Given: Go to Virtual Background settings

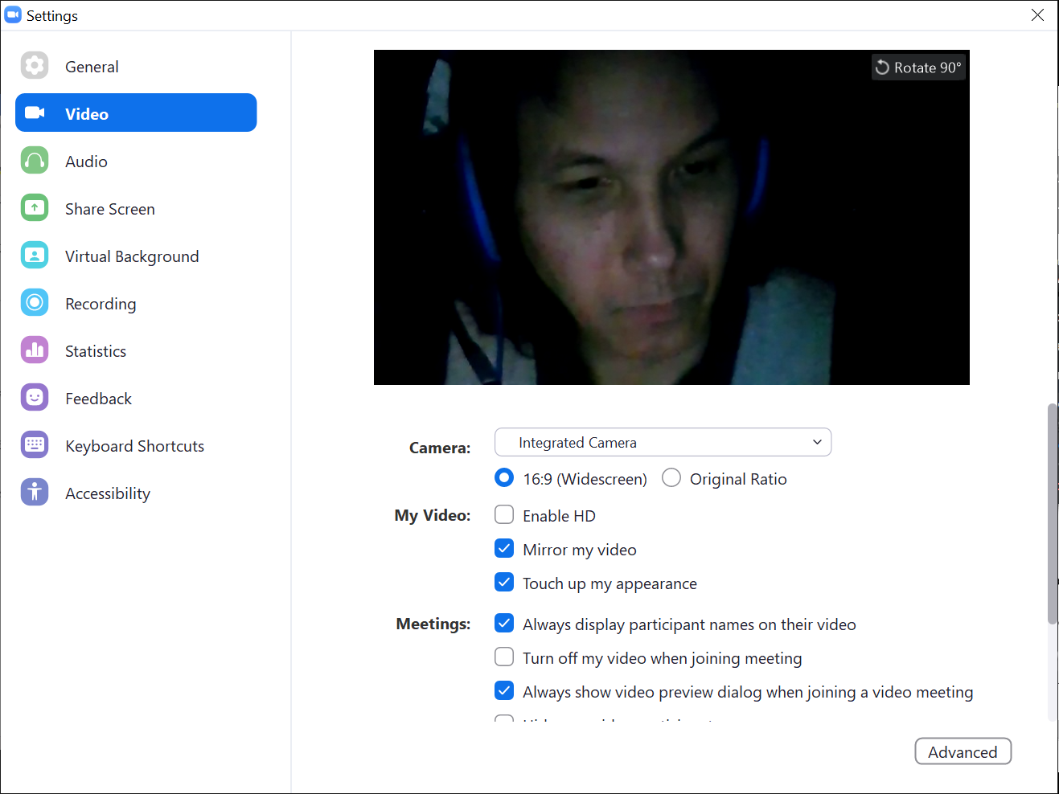Looking at the screenshot, I should coord(136,256).
